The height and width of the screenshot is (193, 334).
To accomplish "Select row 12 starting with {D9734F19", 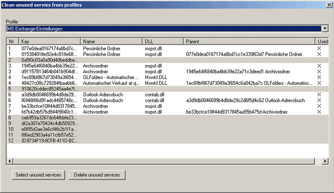I will click(x=168, y=141).
